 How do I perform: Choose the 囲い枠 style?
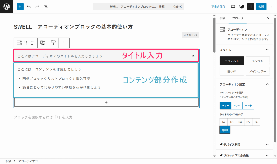232,71
